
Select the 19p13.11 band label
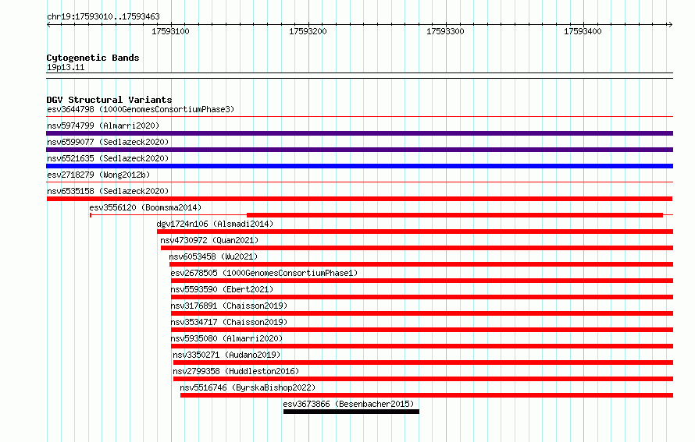[66, 67]
